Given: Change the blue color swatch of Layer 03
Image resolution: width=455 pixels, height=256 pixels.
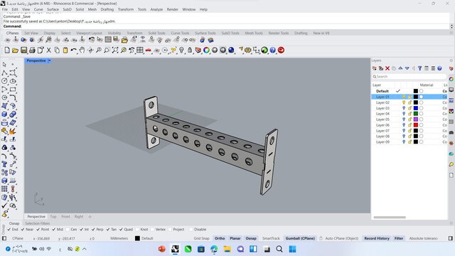Looking at the screenshot, I should [415, 108].
